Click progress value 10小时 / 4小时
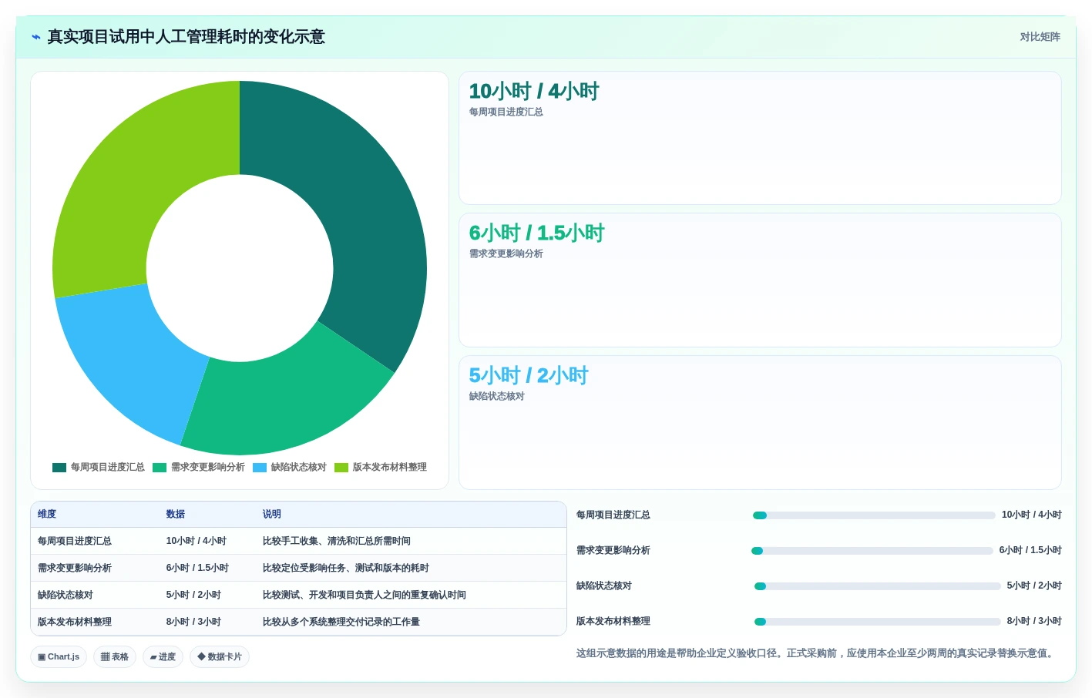The height and width of the screenshot is (698, 1092). click(x=1032, y=515)
